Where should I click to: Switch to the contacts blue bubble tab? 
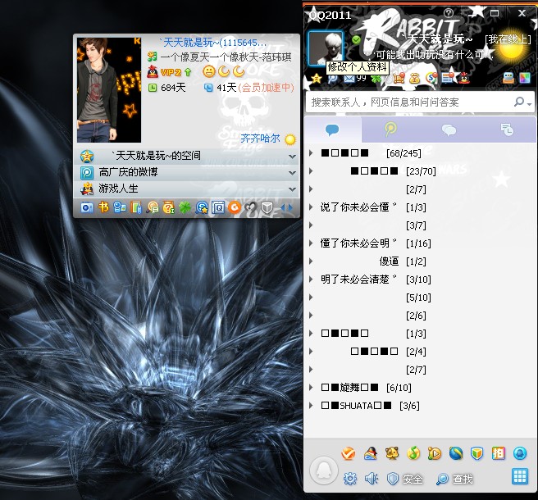[x=332, y=130]
